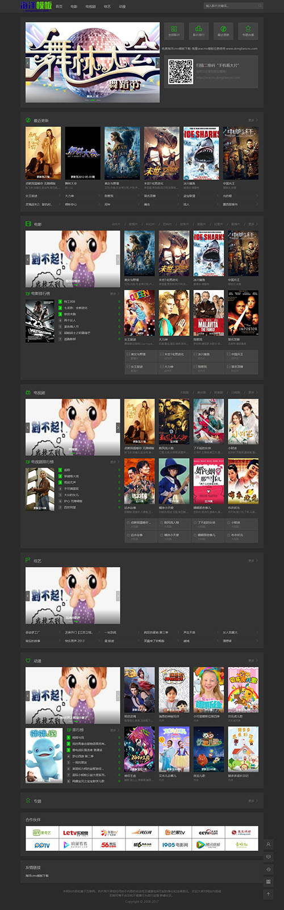Open the 全部影片 grid icon tile
Viewport: 284px width, 910px height.
(174, 31)
